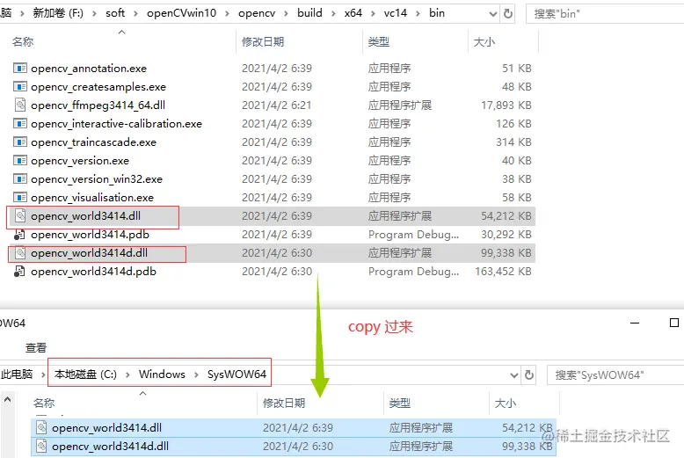
Task: Navigate to opencv folder in breadcrumb
Action: (x=257, y=13)
